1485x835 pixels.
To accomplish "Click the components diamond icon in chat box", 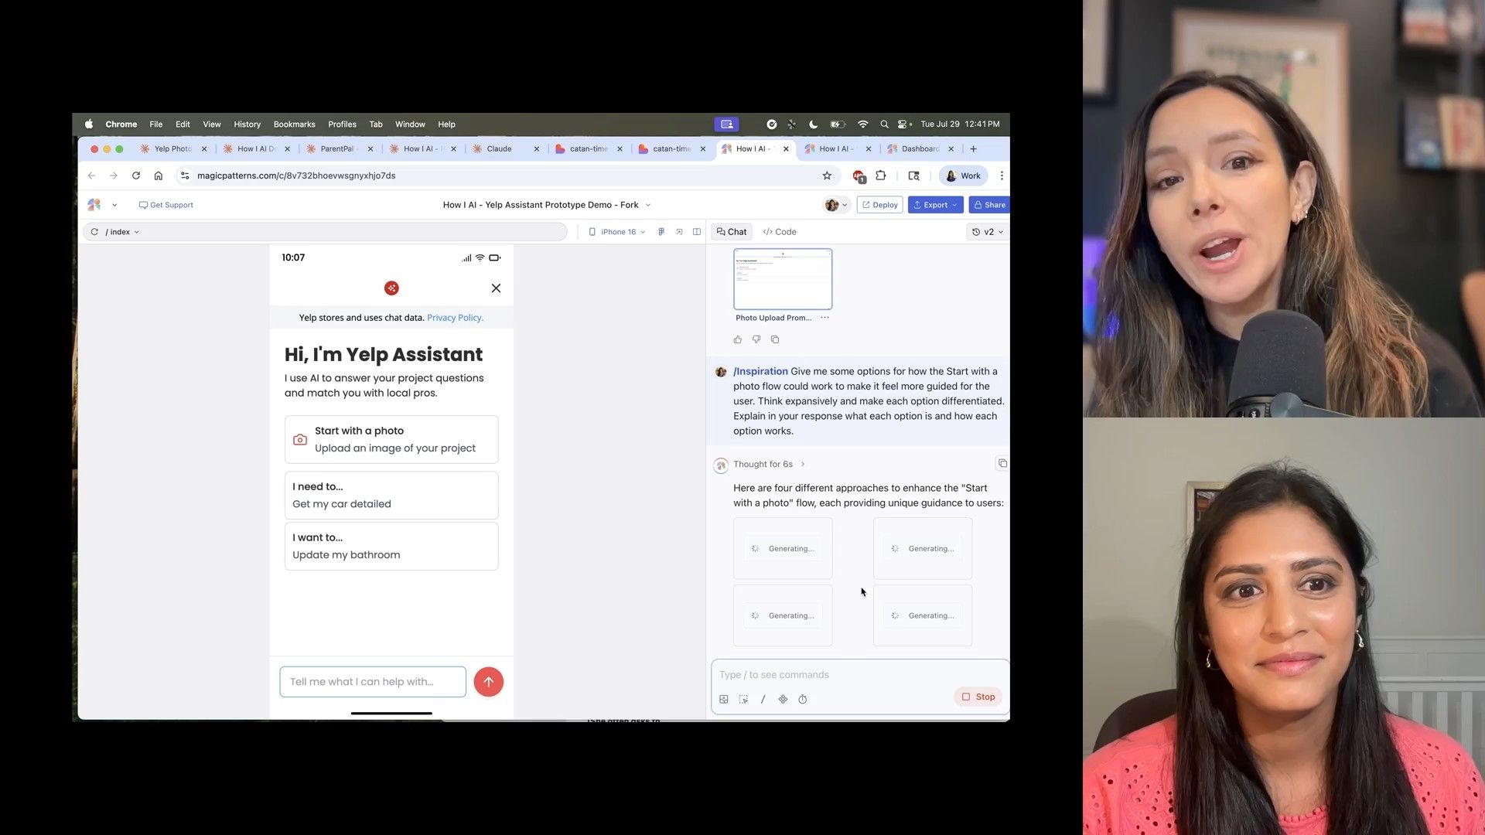I will pos(783,699).
